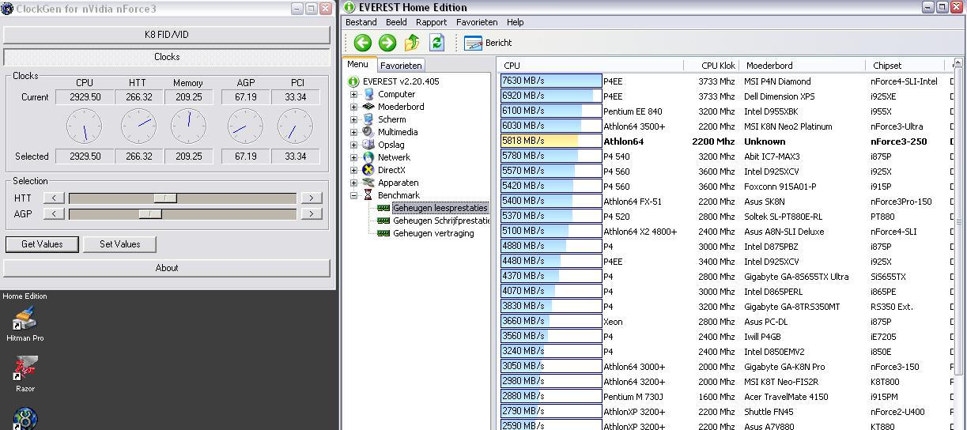Click the AGP slider right arrow
The width and height of the screenshot is (967, 430).
point(312,213)
